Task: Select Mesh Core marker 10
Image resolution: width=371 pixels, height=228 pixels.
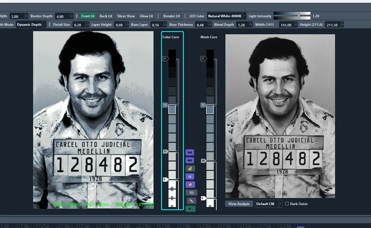Action: tap(203, 161)
